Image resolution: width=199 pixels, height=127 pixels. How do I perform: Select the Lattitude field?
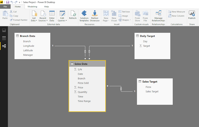point(28,50)
